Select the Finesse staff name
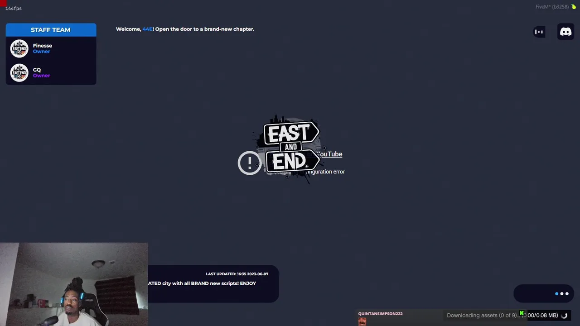The width and height of the screenshot is (580, 326). 43,46
